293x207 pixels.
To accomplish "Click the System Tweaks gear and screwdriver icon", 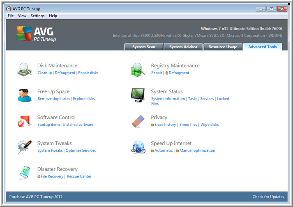I will 25,147.
